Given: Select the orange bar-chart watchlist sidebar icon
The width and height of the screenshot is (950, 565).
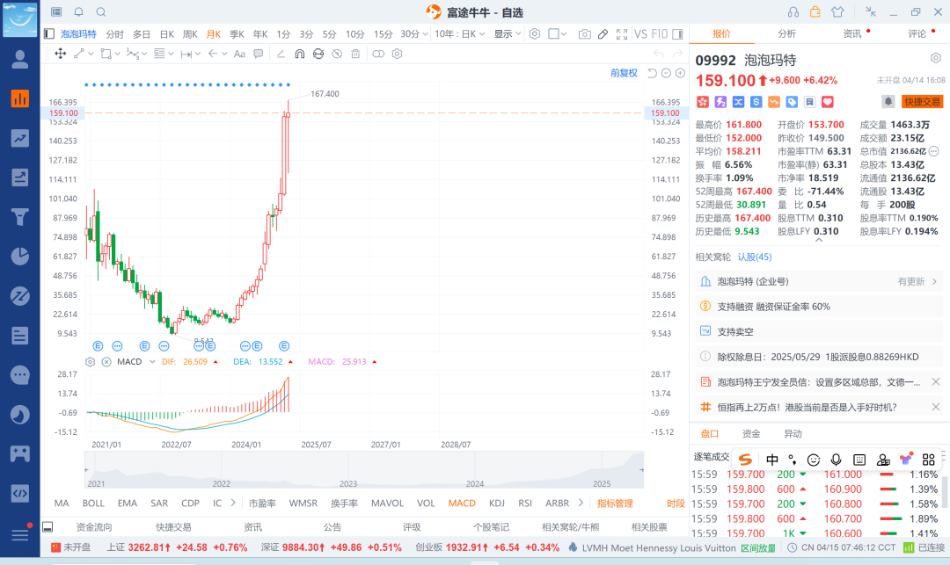Looking at the screenshot, I should tap(20, 98).
